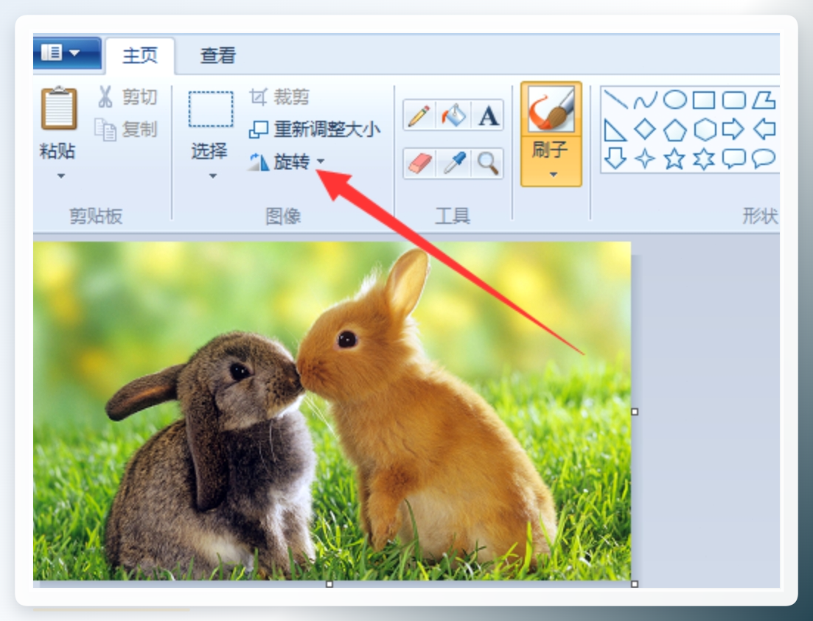Click the rabbit image on canvas

click(332, 410)
